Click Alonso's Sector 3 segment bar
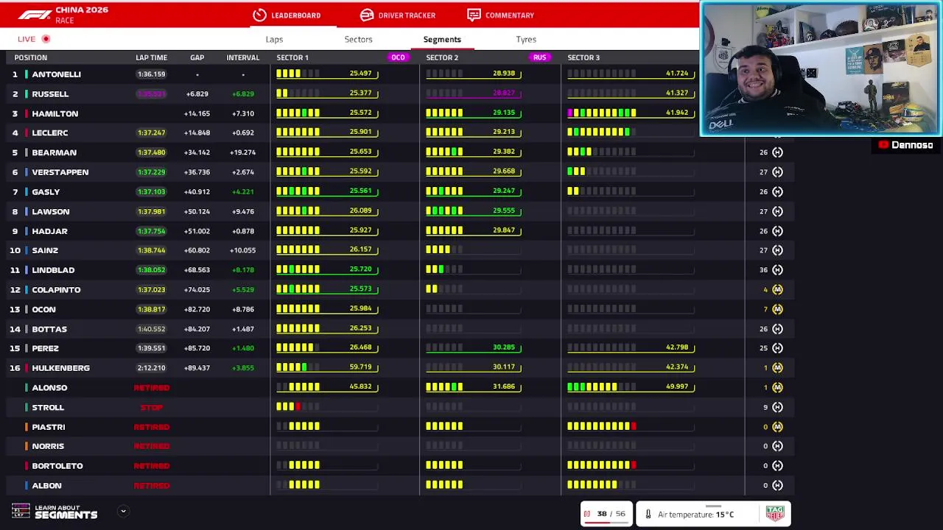The image size is (943, 530). [x=602, y=386]
